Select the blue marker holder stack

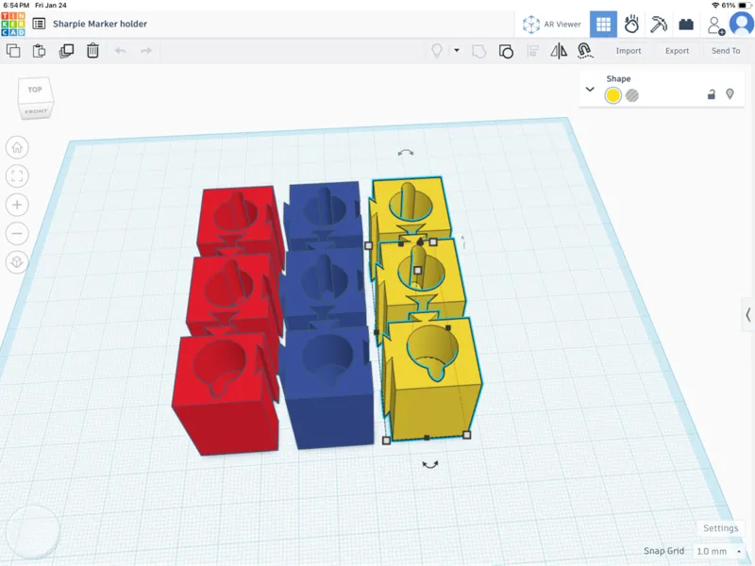coord(326,314)
